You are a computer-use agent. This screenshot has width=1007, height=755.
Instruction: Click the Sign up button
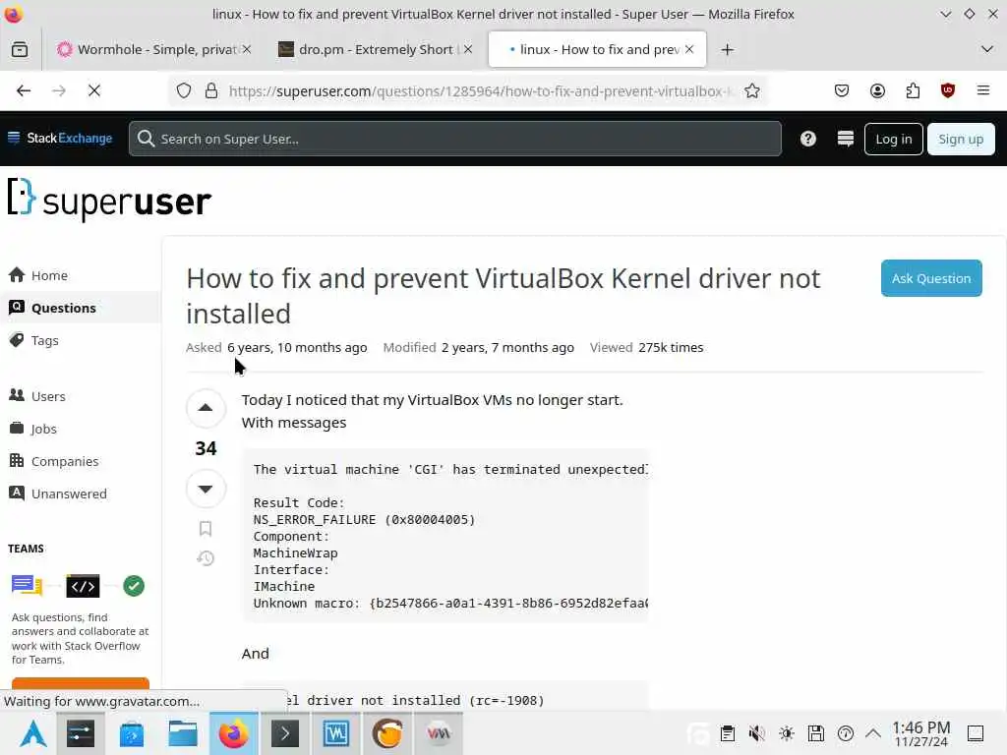click(x=961, y=139)
